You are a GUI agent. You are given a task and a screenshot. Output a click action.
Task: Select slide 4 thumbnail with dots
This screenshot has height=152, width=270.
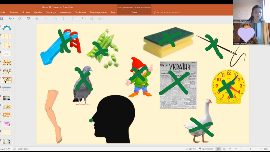(7, 54)
